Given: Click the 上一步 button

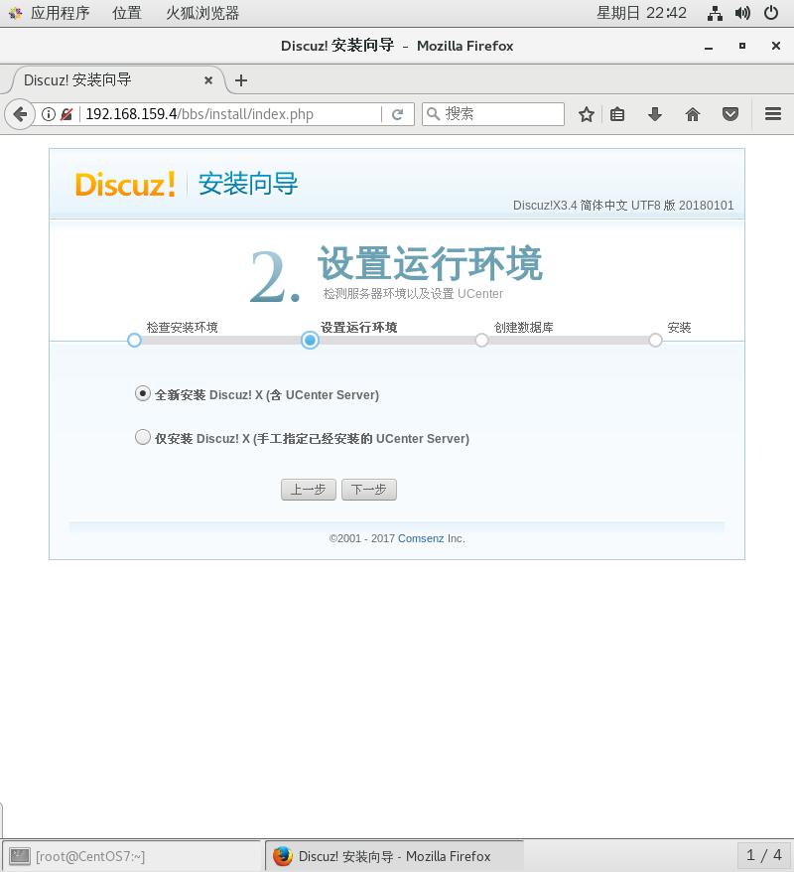Looking at the screenshot, I should [x=309, y=490].
